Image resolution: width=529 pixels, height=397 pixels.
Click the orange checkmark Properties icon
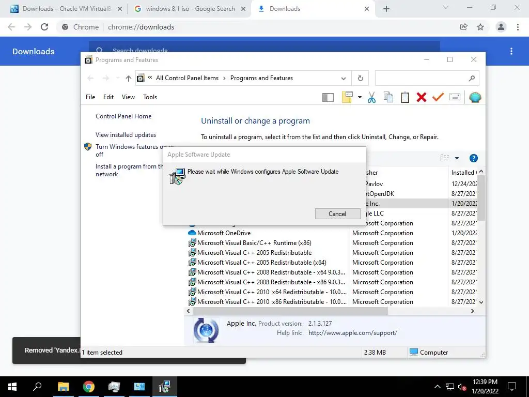click(x=438, y=97)
